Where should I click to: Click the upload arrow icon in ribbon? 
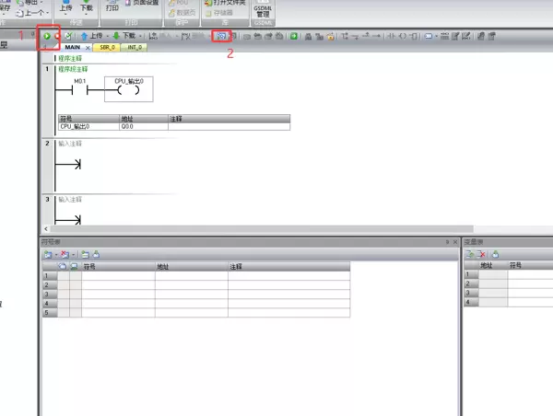[65, 4]
